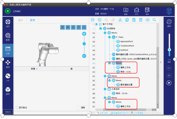Screen dimensions: 177x119
Task: Click the 新建 (New) task icon
Action: click(126, 11)
